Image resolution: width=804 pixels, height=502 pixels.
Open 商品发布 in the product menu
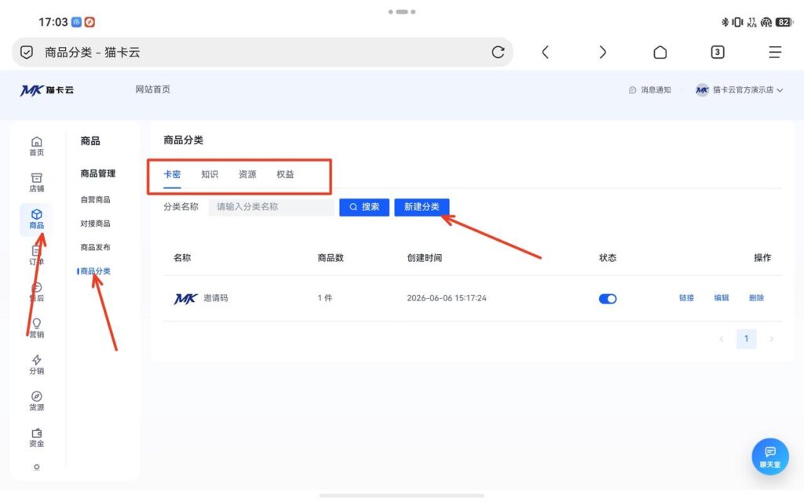point(95,247)
